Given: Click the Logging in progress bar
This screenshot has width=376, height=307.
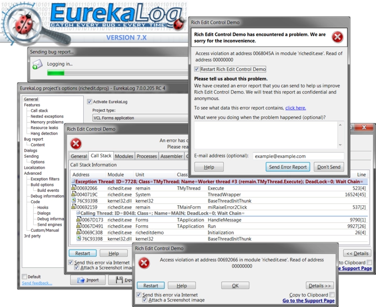Looking at the screenshot, I should click(x=117, y=73).
